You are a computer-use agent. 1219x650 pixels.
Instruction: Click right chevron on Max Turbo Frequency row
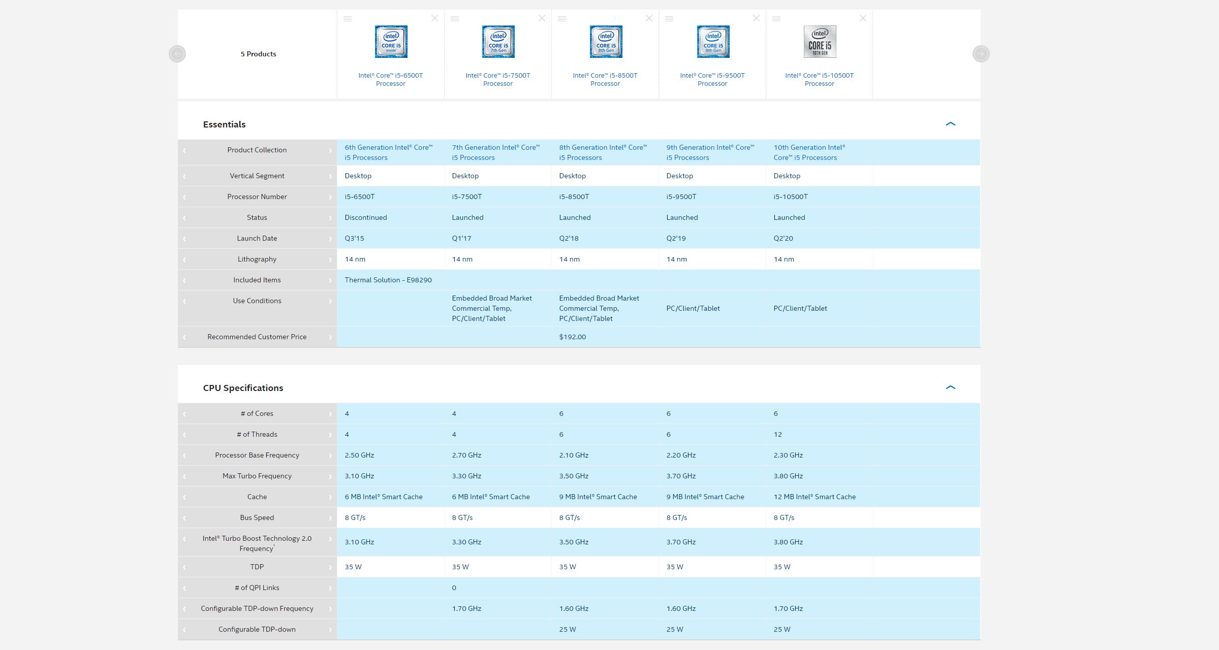click(x=330, y=476)
